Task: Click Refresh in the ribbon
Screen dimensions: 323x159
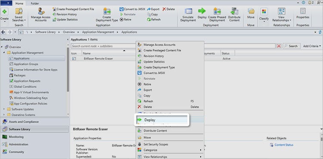Action: 154,20
